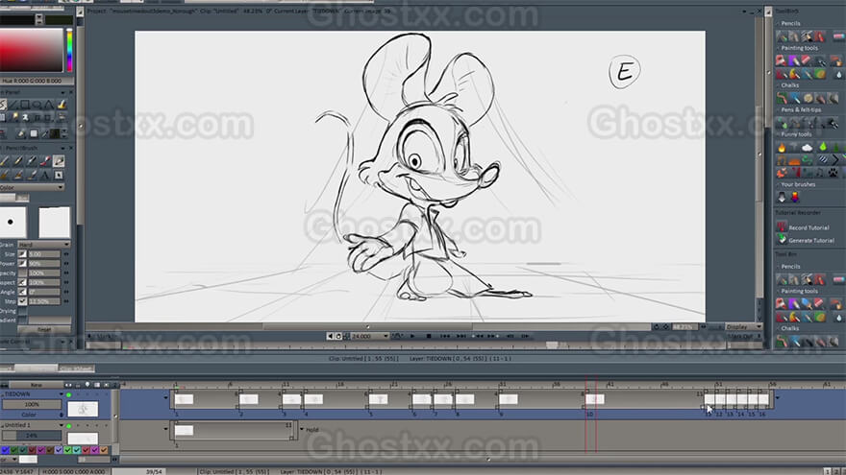
Task: Open the Grain dropdown showing Hard
Action: point(44,245)
